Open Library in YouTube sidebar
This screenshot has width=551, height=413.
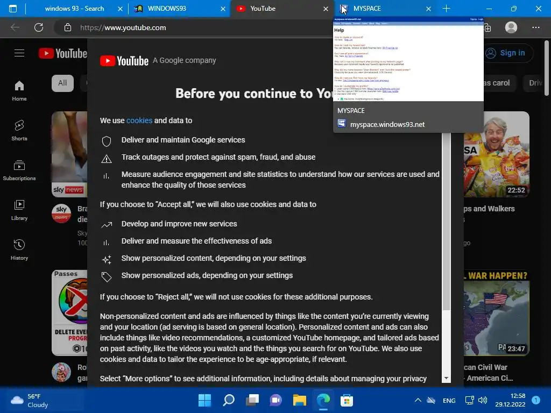pyautogui.click(x=19, y=210)
